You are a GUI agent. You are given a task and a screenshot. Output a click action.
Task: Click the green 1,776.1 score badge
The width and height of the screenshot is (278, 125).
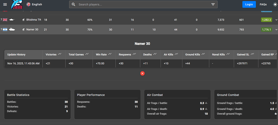tap(266, 29)
